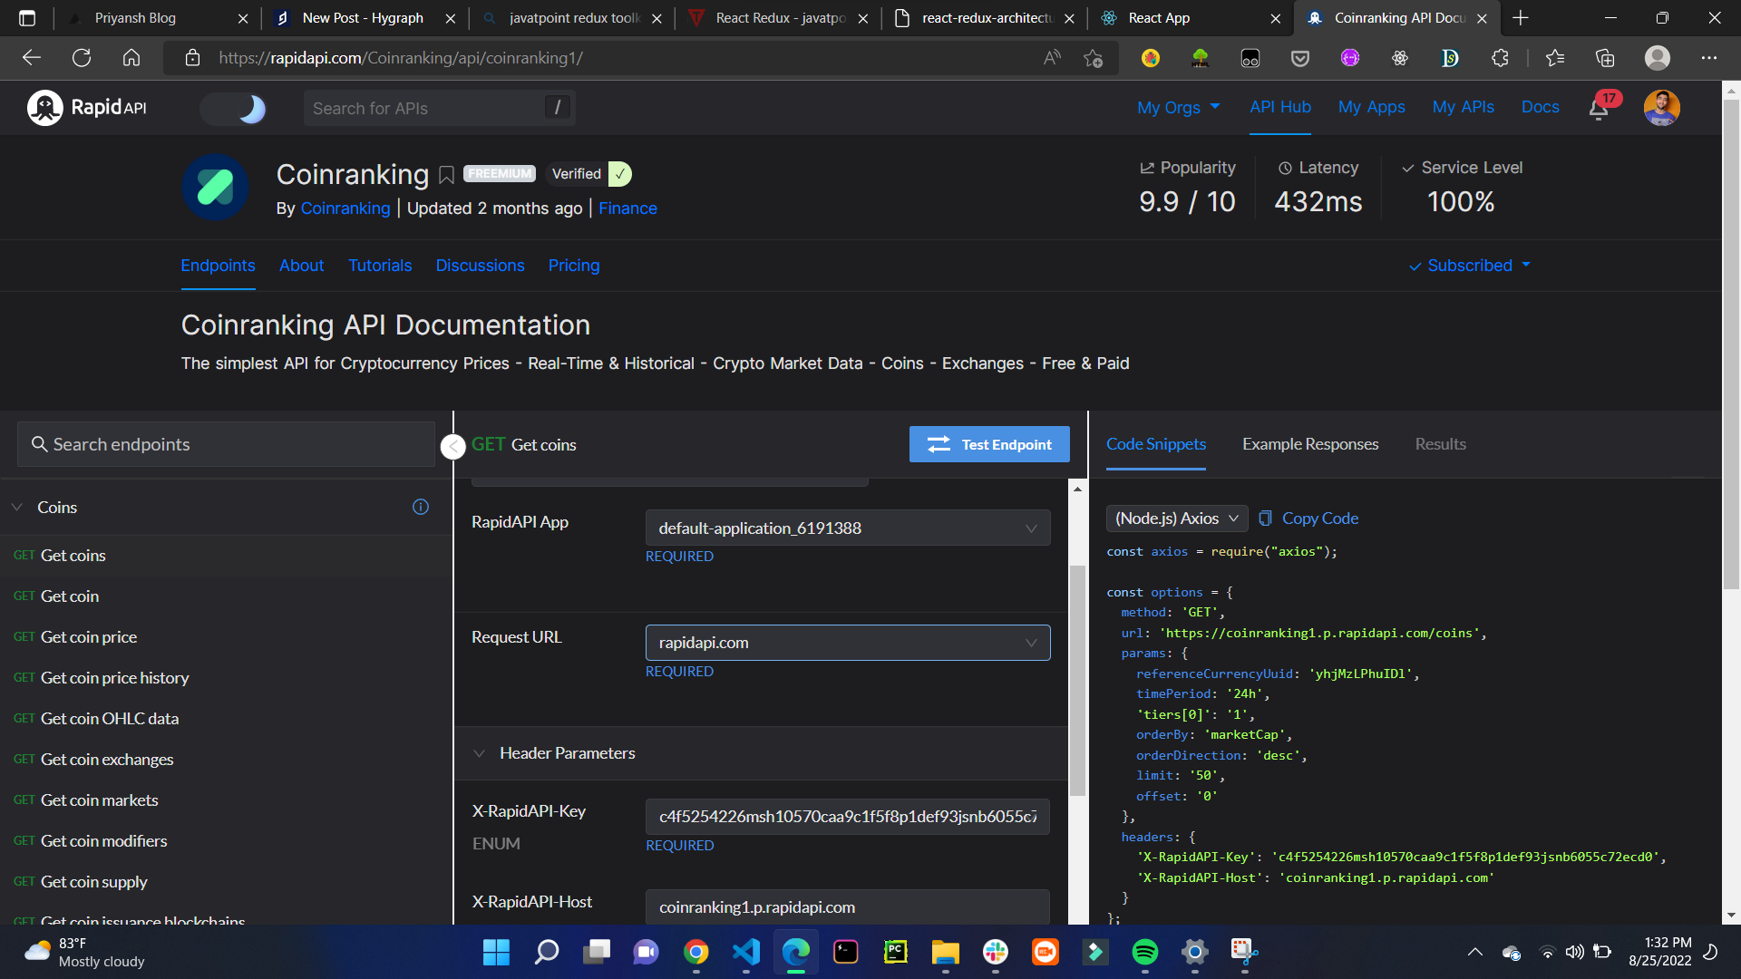
Task: Click the browser Refresh button
Action: pos(82,58)
